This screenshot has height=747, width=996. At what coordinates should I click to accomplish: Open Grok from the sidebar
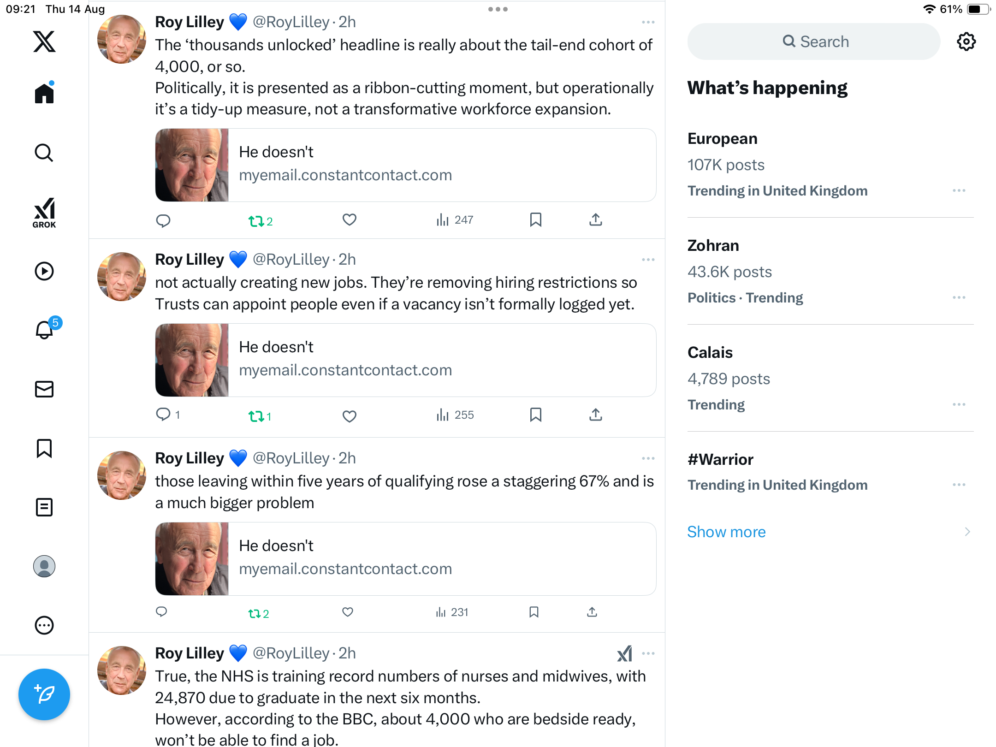pyautogui.click(x=44, y=213)
